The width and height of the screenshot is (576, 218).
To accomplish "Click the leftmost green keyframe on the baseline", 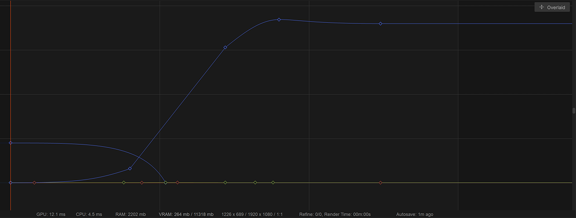I will pos(124,182).
